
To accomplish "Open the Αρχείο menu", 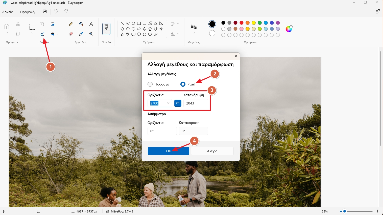I will [8, 12].
